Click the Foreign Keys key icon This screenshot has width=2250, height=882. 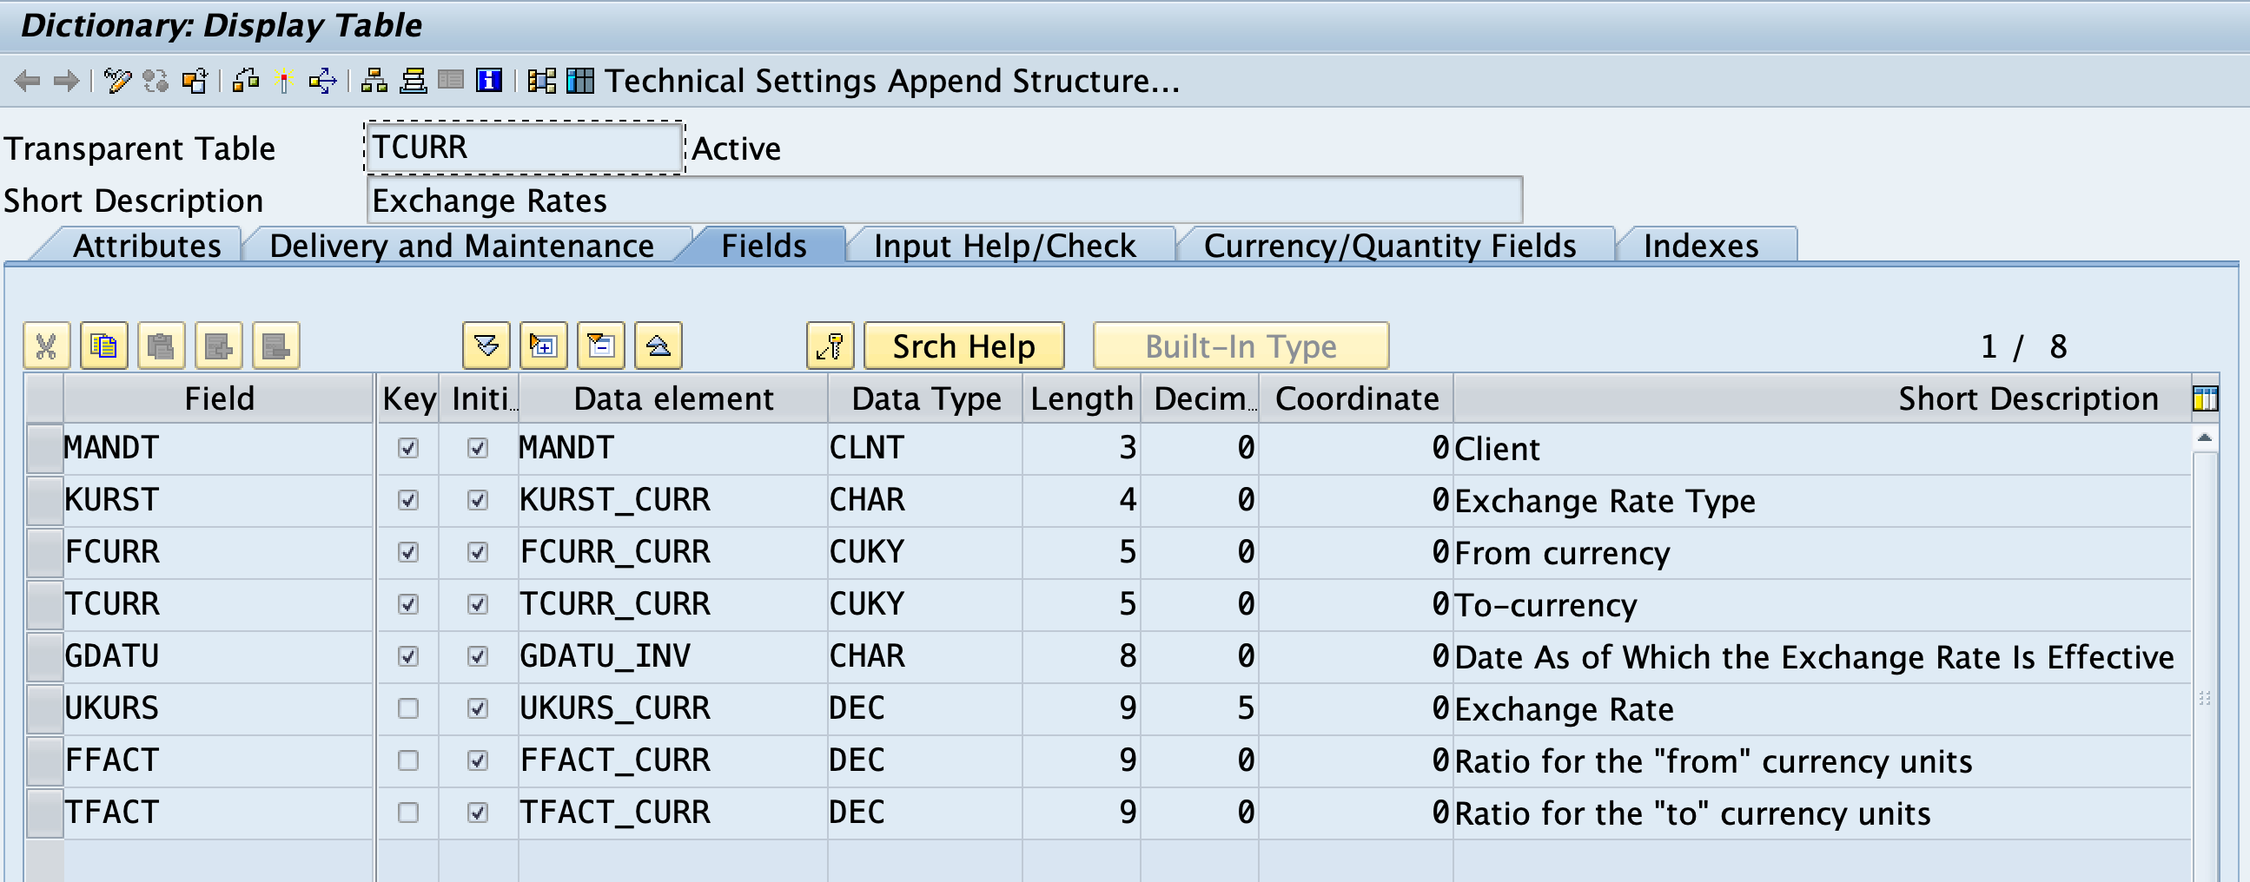830,346
